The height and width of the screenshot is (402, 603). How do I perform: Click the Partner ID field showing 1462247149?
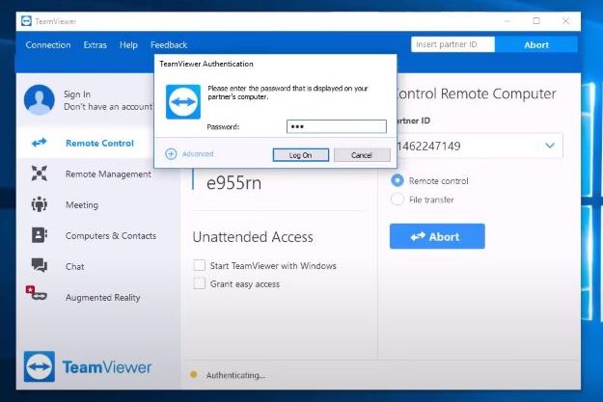coord(479,146)
